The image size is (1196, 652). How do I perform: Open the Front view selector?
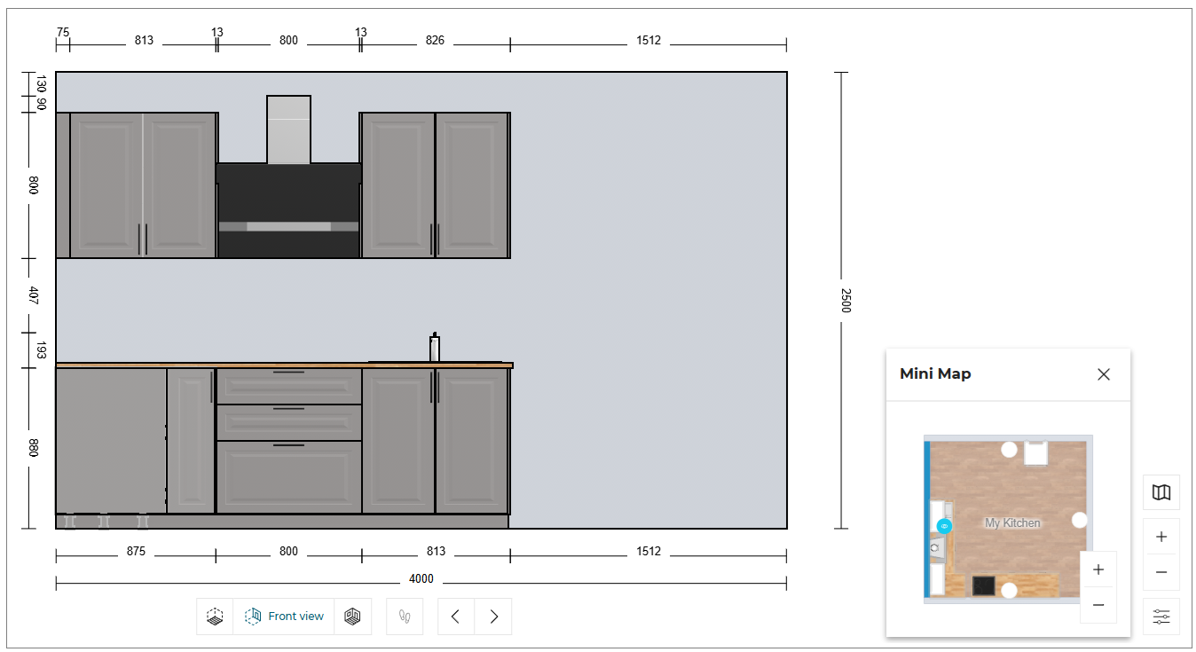pyautogui.click(x=284, y=616)
